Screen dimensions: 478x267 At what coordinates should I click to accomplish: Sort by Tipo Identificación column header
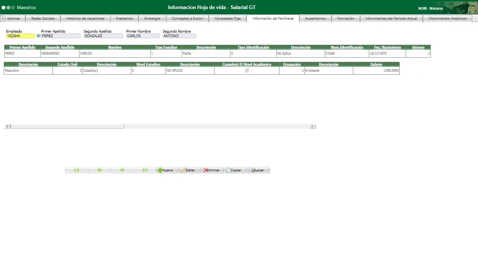pos(253,47)
